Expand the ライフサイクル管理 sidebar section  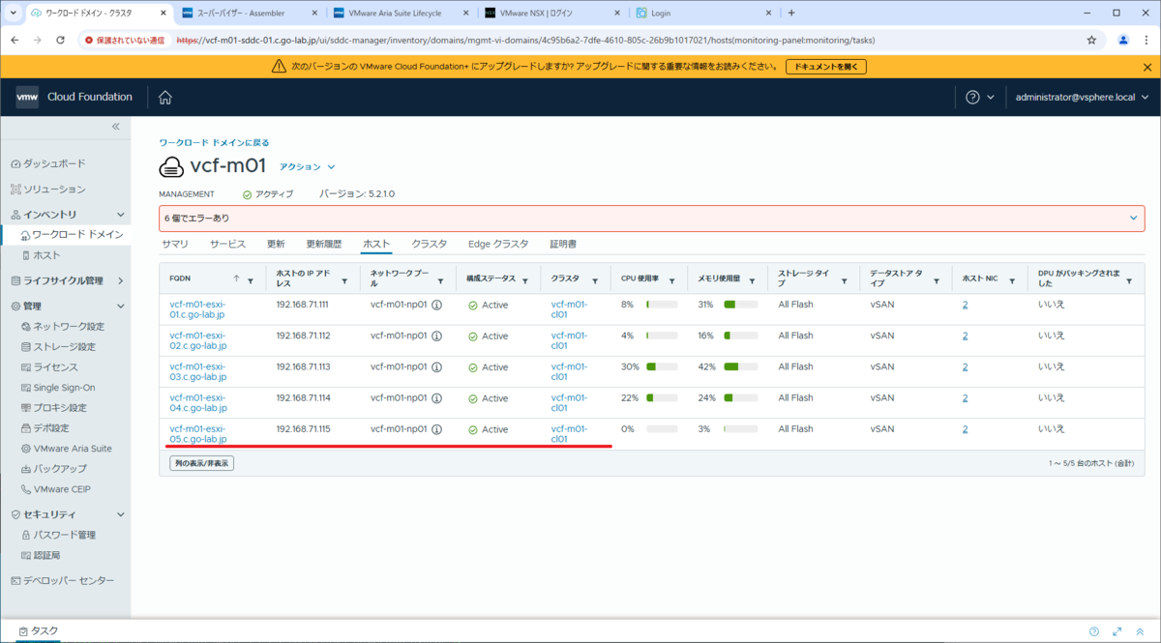[121, 280]
